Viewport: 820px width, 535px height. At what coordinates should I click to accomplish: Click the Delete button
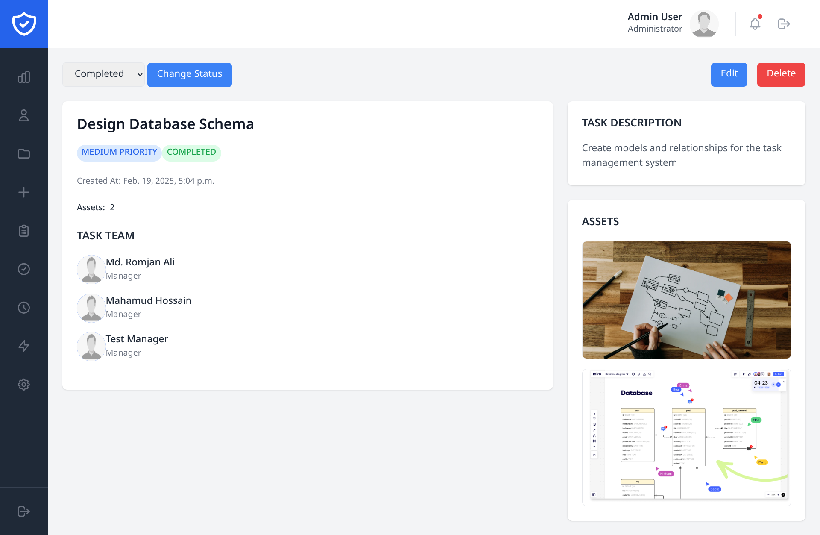[781, 74]
